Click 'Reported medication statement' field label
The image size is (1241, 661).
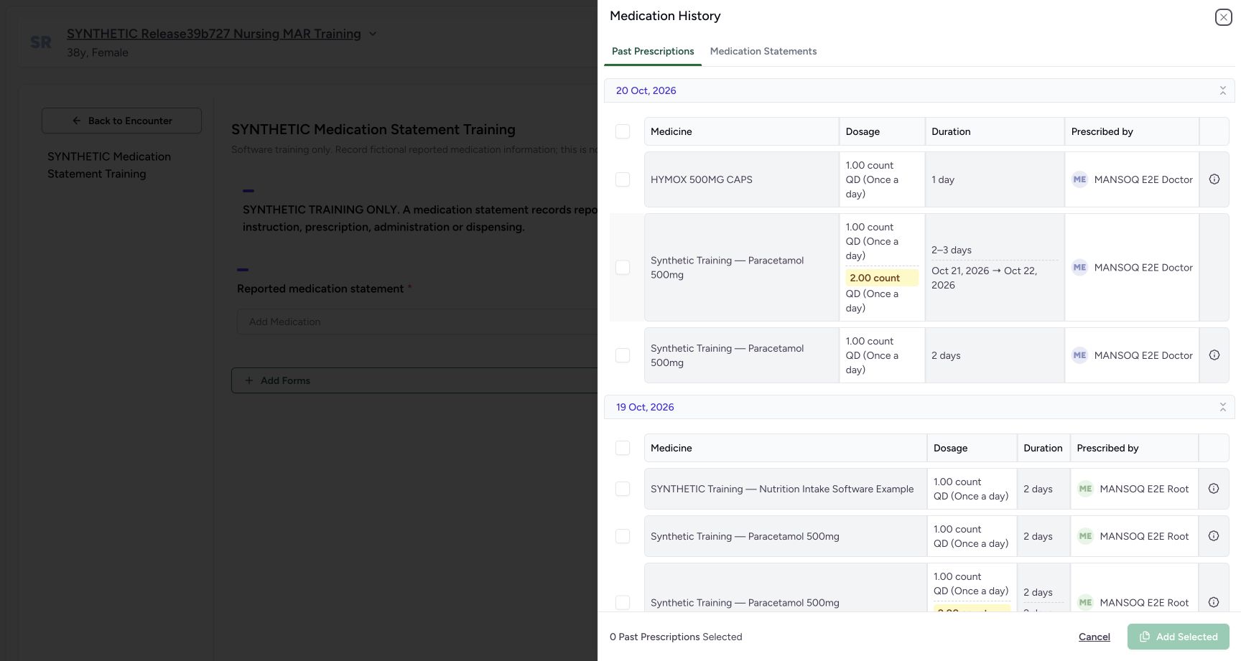tap(320, 289)
